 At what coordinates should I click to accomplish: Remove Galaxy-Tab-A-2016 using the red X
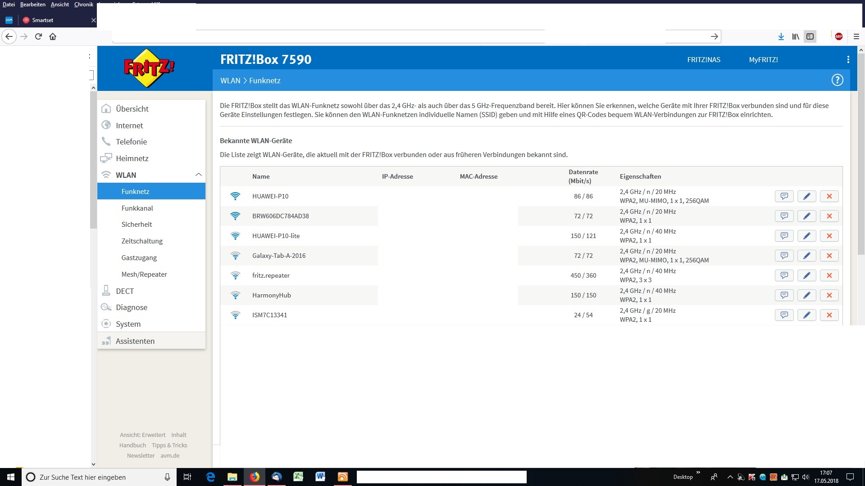tap(829, 256)
